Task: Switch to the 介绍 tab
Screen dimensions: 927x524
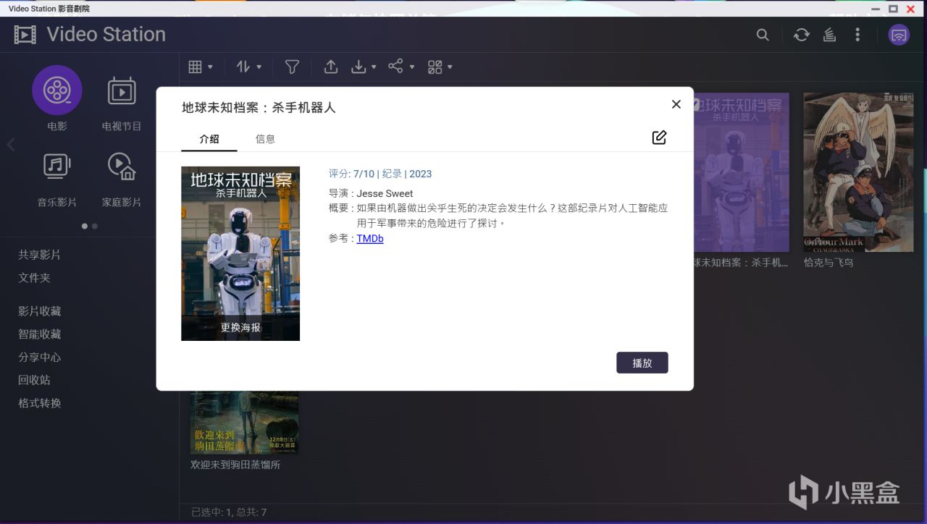Action: [x=209, y=139]
